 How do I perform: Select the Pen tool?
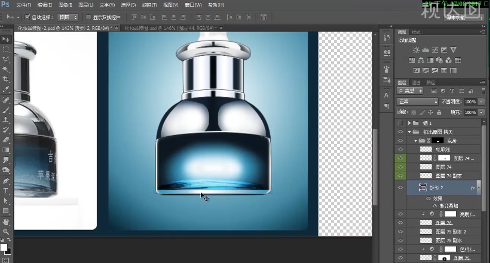point(6,181)
